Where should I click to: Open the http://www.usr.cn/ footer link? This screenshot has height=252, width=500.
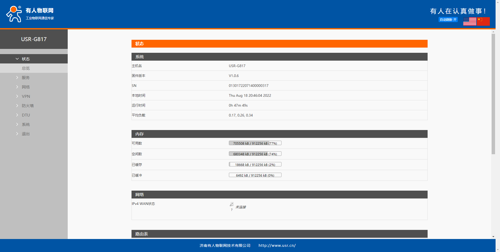[277, 245]
